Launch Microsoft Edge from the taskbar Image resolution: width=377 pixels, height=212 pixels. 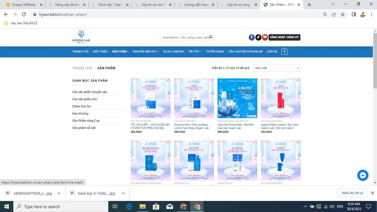click(x=129, y=206)
